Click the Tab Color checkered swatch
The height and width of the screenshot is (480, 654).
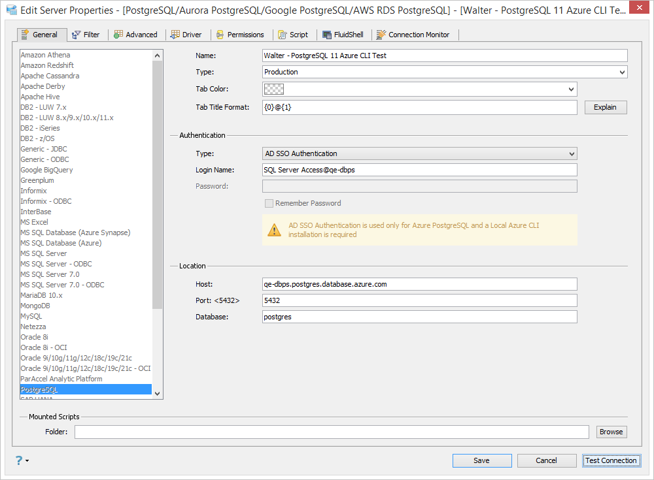274,89
